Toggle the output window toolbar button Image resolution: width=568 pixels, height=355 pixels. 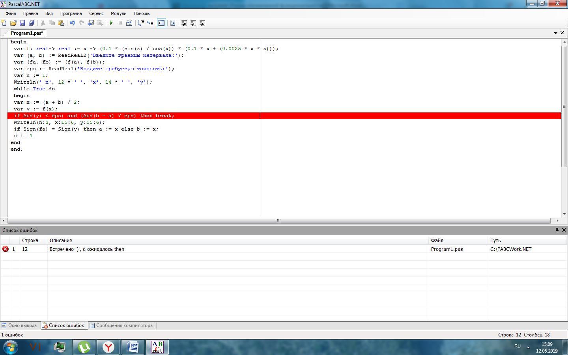[161, 23]
